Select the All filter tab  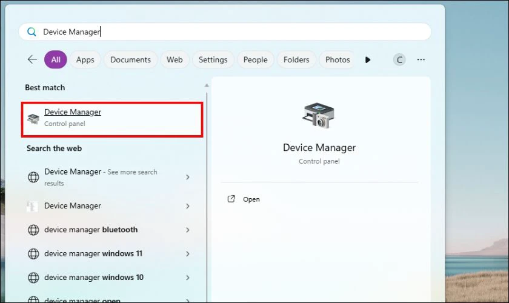[56, 59]
